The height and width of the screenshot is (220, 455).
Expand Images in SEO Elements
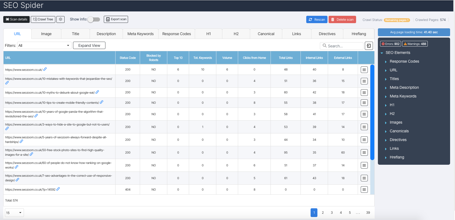(x=386, y=123)
